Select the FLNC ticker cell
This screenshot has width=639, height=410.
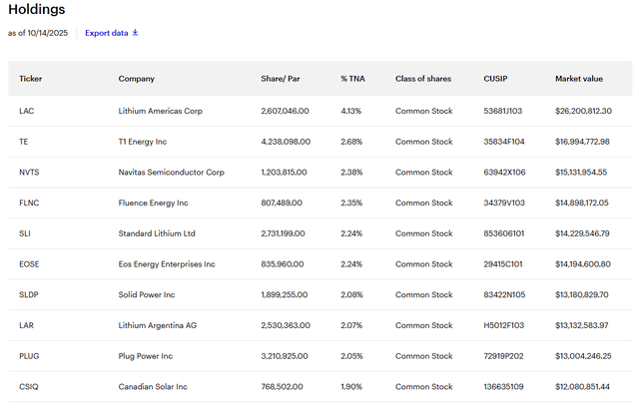click(29, 203)
